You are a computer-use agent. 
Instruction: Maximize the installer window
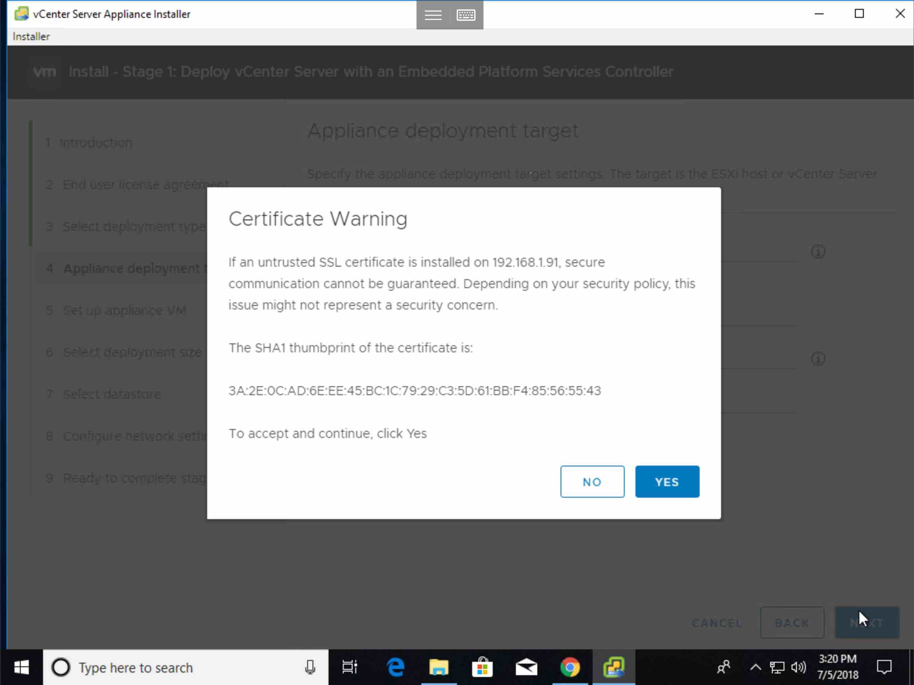coord(859,14)
